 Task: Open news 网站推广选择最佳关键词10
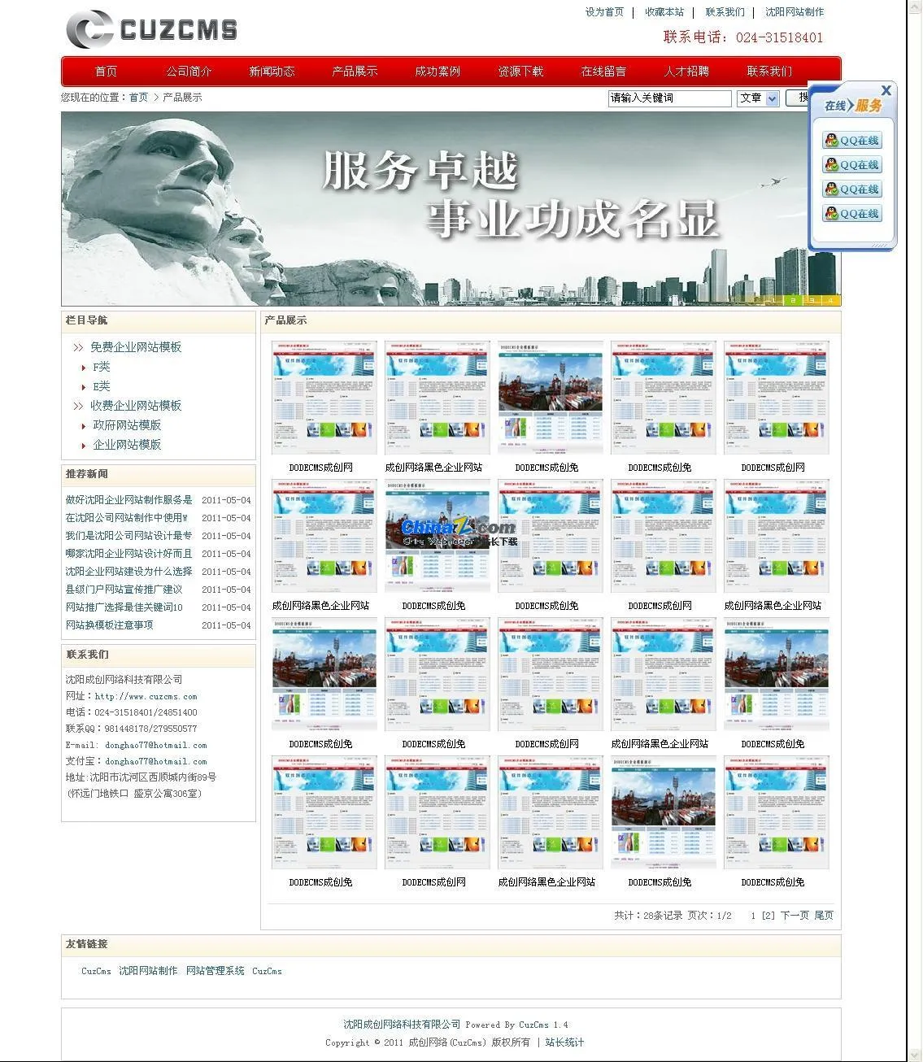[124, 607]
